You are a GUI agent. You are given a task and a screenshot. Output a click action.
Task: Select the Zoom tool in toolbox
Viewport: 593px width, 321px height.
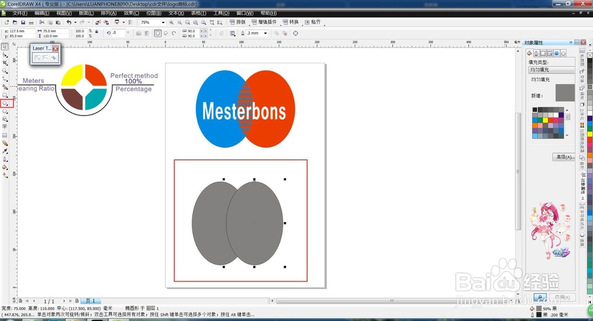tap(5, 70)
